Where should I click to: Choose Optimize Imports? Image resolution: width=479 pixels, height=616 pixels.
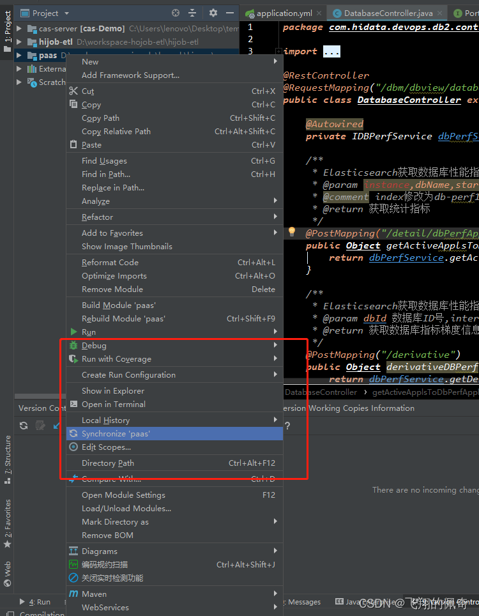pos(175,276)
